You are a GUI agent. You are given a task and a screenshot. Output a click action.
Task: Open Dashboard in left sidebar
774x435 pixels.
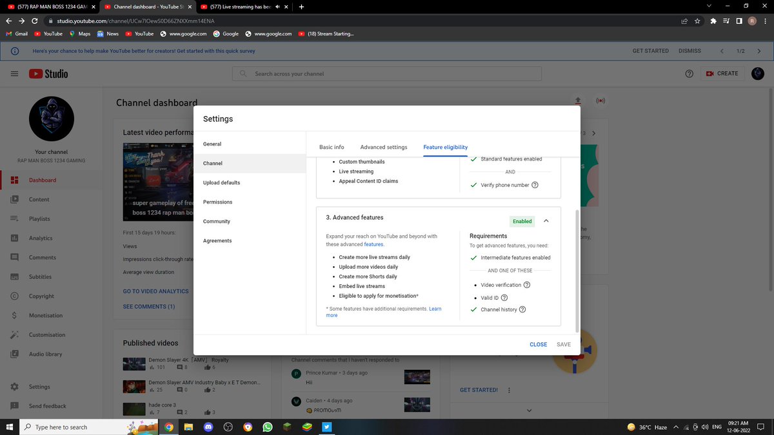[x=52, y=180]
